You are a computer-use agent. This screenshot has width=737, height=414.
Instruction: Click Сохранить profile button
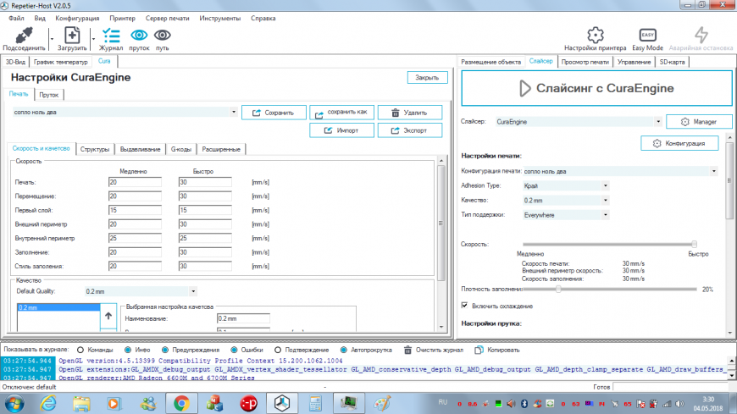(274, 113)
